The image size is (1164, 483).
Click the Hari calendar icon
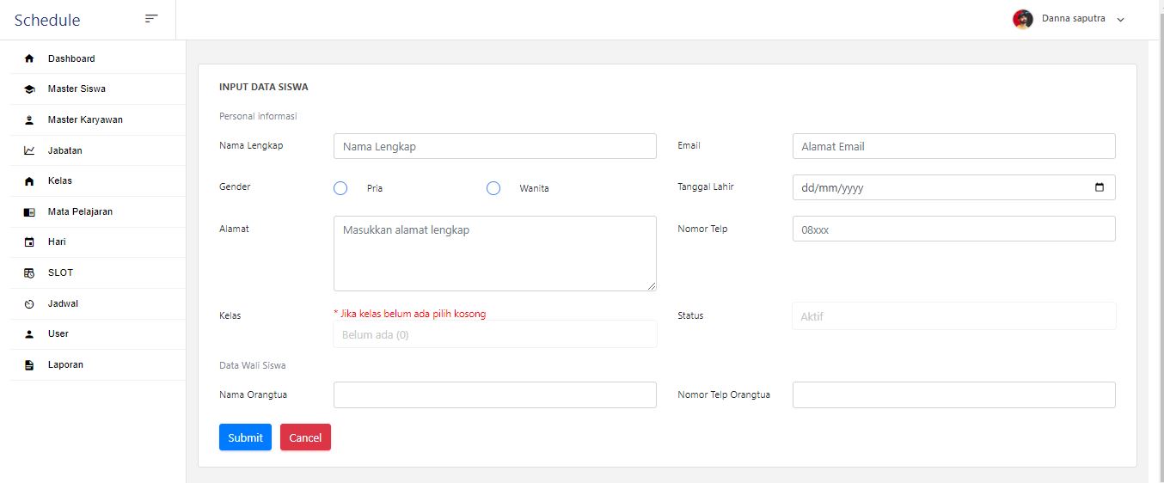(29, 242)
